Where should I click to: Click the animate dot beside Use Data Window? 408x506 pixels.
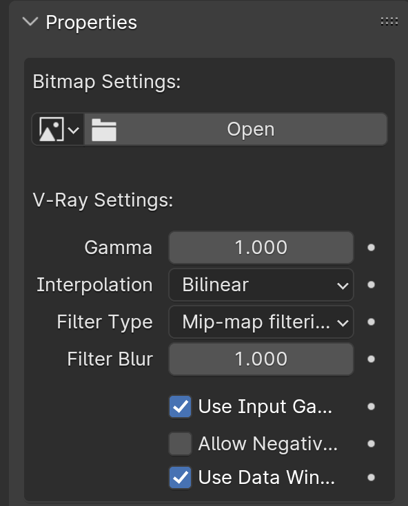(371, 477)
